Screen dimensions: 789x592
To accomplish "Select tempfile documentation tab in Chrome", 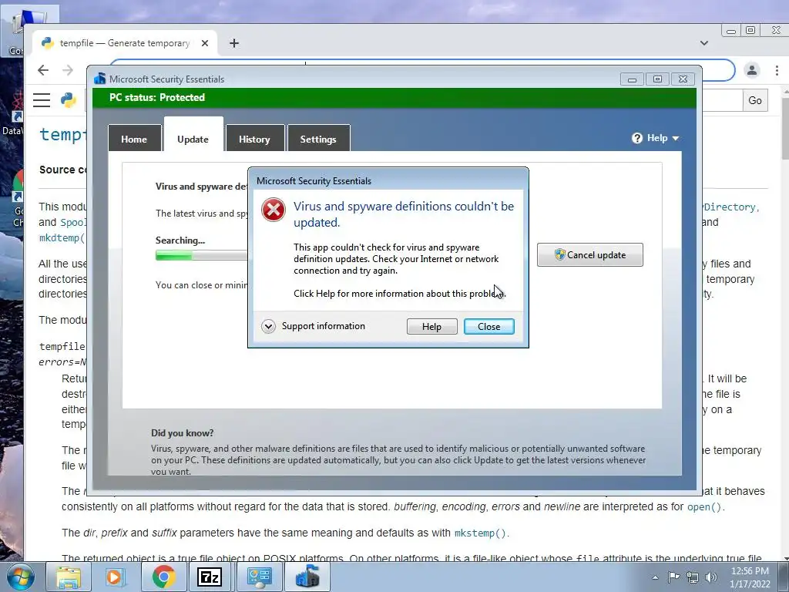I will (x=125, y=43).
